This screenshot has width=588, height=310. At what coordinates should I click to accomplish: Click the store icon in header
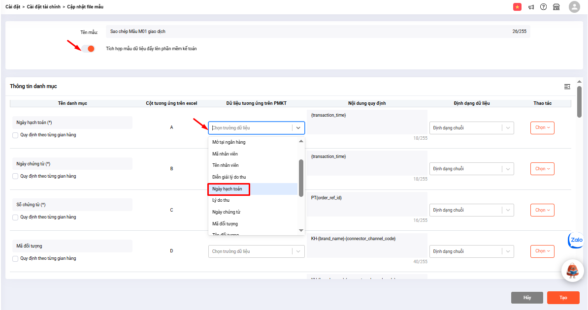pyautogui.click(x=556, y=7)
